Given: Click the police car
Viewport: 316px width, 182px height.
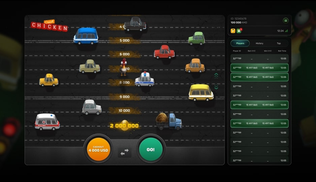Looking at the screenshot, I should (x=145, y=80).
